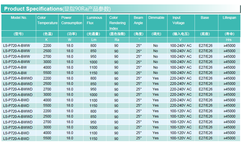
Task: Click the Input Voltage column header
Action: click(178, 20)
